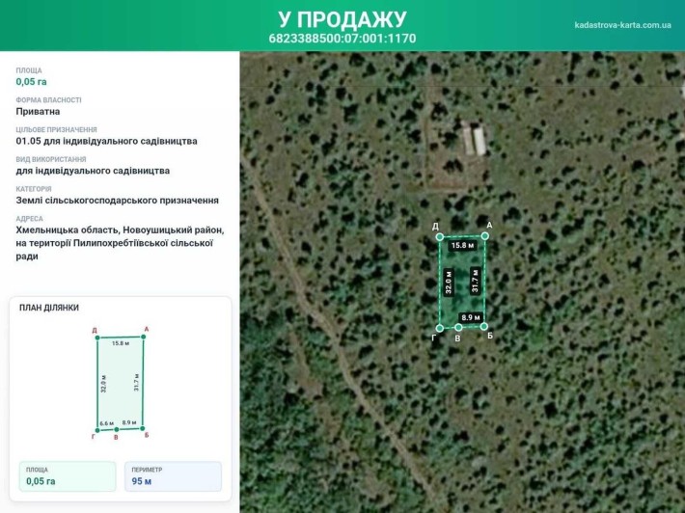Select vertex marker Г on the map parcel

click(440, 328)
